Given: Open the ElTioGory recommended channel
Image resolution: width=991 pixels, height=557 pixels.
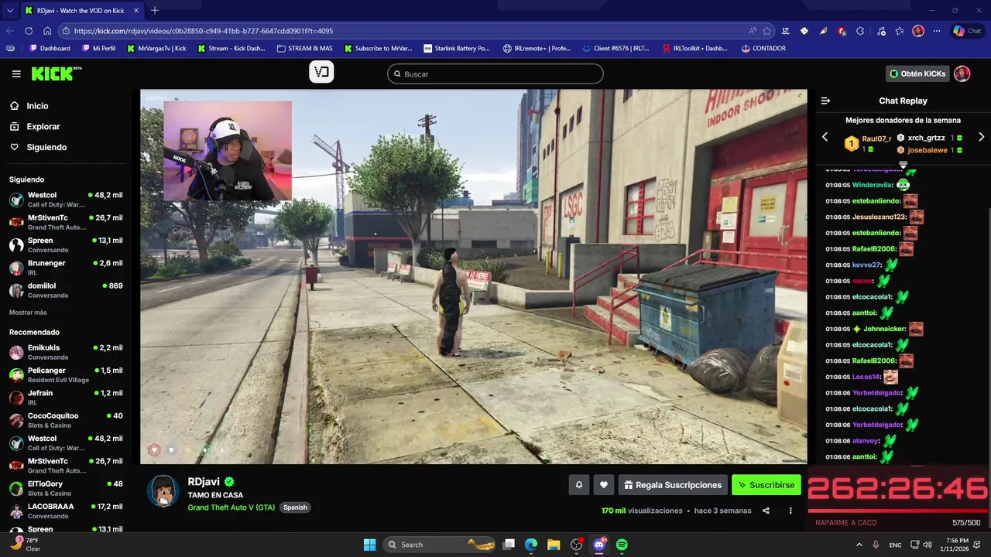Looking at the screenshot, I should pyautogui.click(x=66, y=488).
